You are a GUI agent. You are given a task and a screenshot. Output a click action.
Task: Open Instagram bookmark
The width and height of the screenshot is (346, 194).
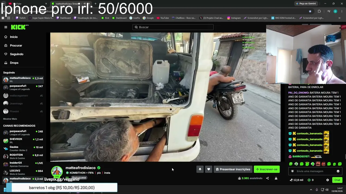[x=234, y=18]
